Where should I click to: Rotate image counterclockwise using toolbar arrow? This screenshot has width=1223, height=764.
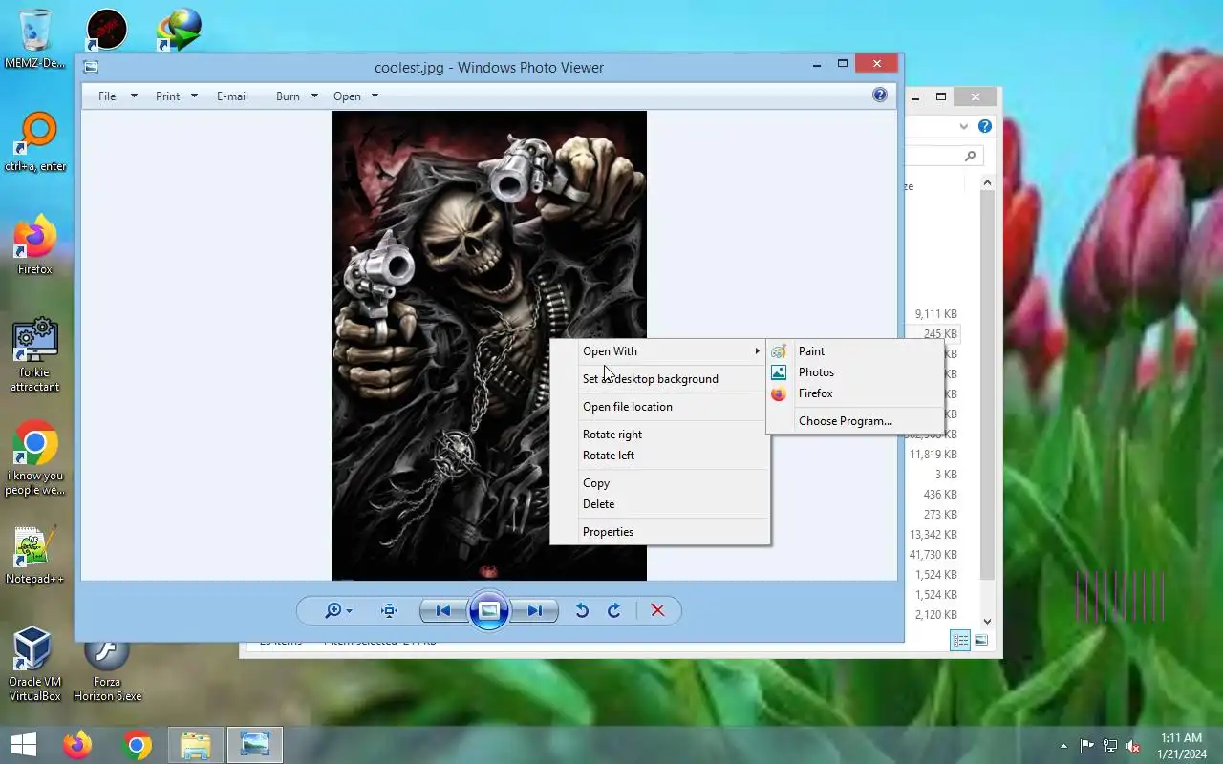(x=581, y=610)
